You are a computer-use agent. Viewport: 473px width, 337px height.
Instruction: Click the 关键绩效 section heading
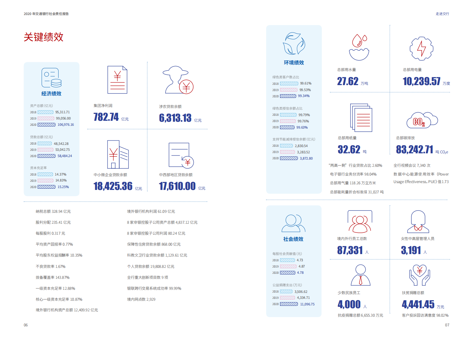tap(43, 38)
